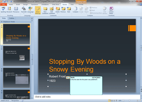Delete the current comment
This screenshot has height=102, width=142.
[x=58, y=9]
